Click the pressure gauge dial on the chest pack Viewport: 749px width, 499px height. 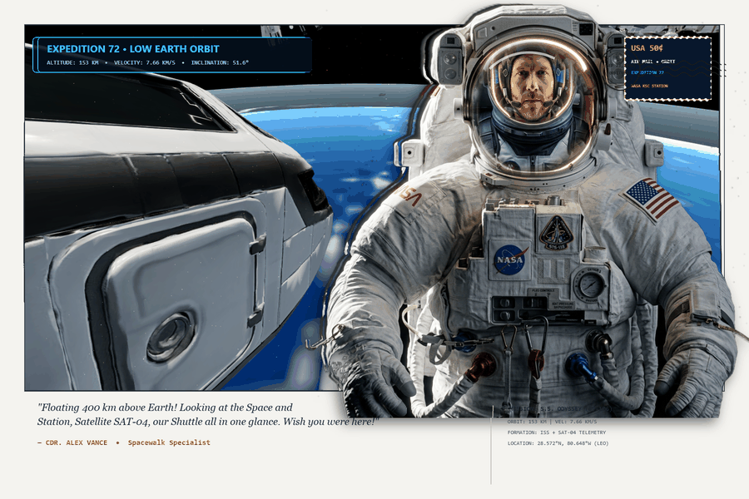591,285
